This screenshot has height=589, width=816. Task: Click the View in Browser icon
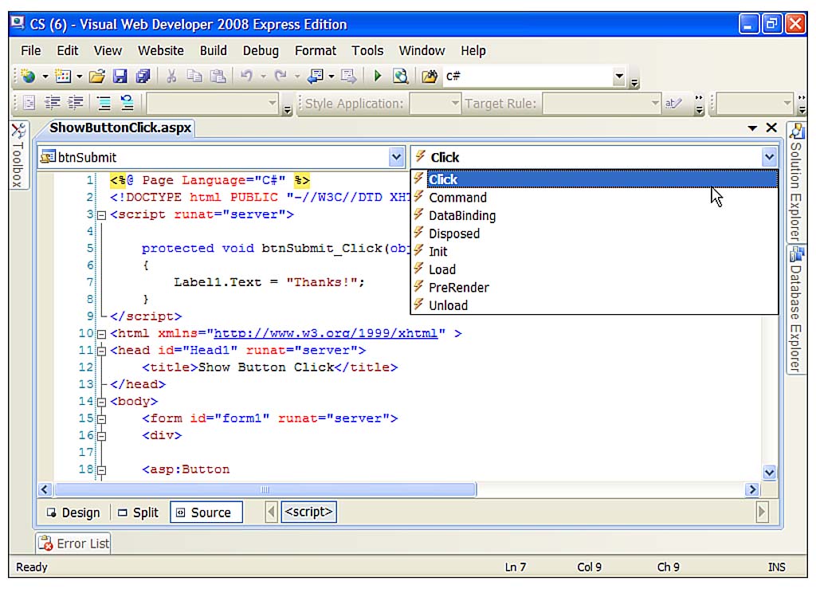(x=401, y=77)
